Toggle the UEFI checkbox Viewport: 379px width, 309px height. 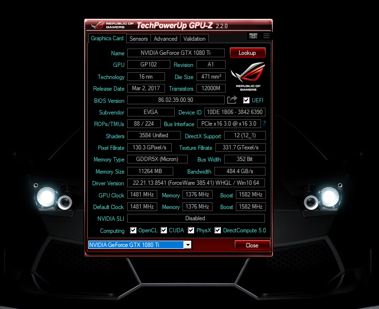tap(246, 100)
